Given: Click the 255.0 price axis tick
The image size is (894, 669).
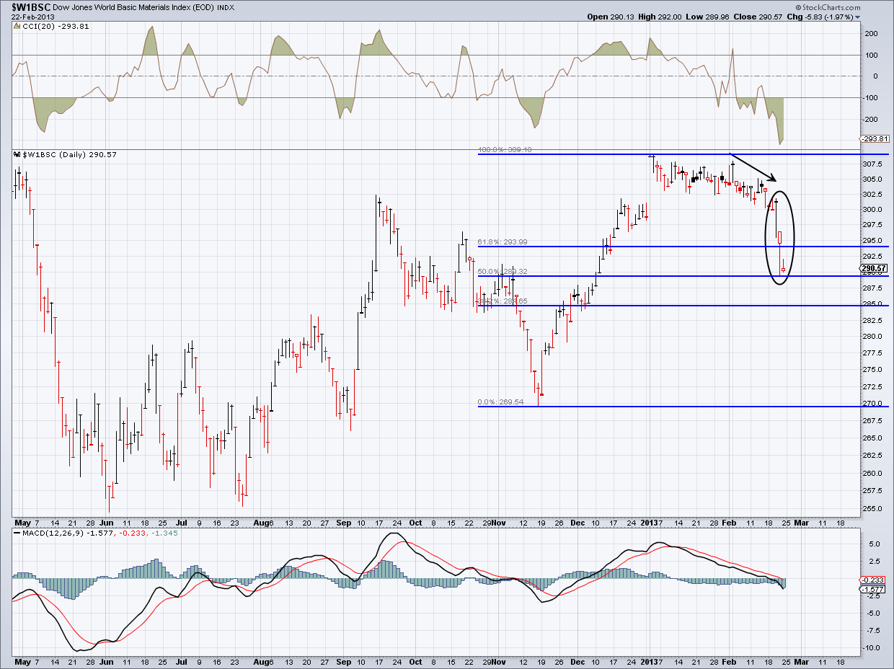Looking at the screenshot, I should 873,509.
